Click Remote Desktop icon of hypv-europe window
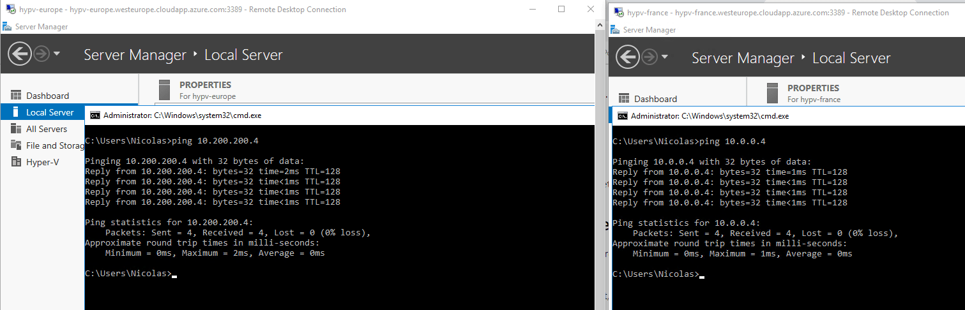 click(11, 10)
